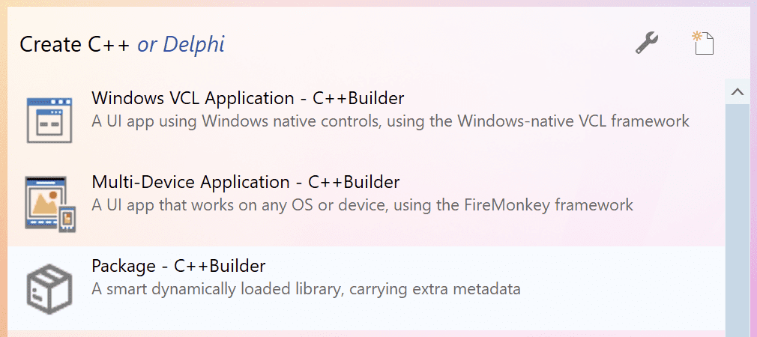Click the word 'Delphi' in the header
The height and width of the screenshot is (337, 757).
tap(193, 45)
